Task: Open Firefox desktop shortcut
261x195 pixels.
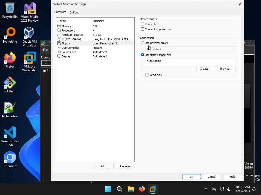Action: pos(10,60)
